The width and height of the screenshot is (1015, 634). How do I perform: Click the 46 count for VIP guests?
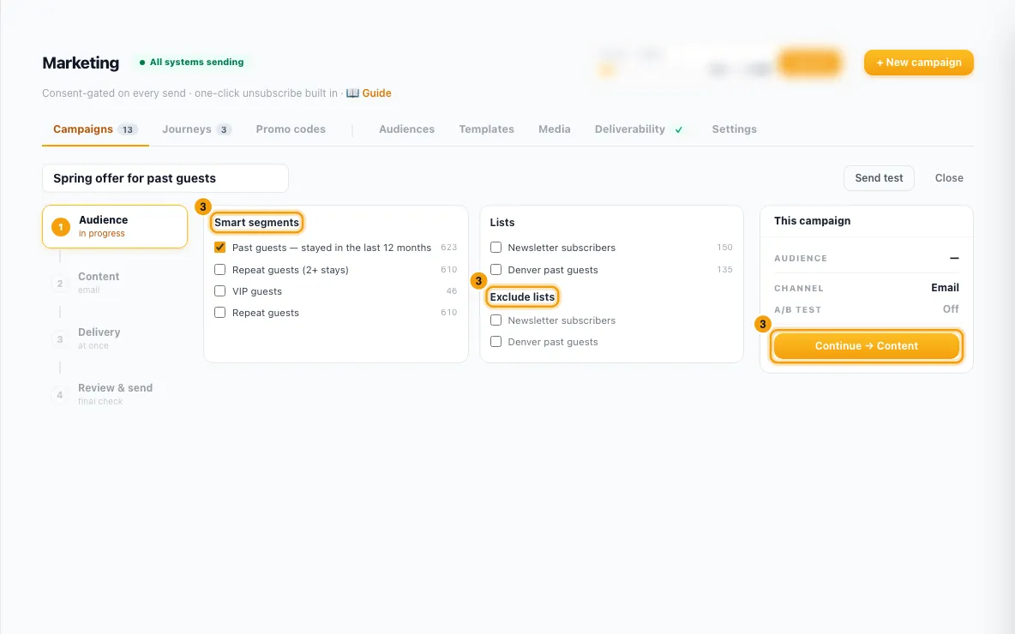[x=451, y=291]
